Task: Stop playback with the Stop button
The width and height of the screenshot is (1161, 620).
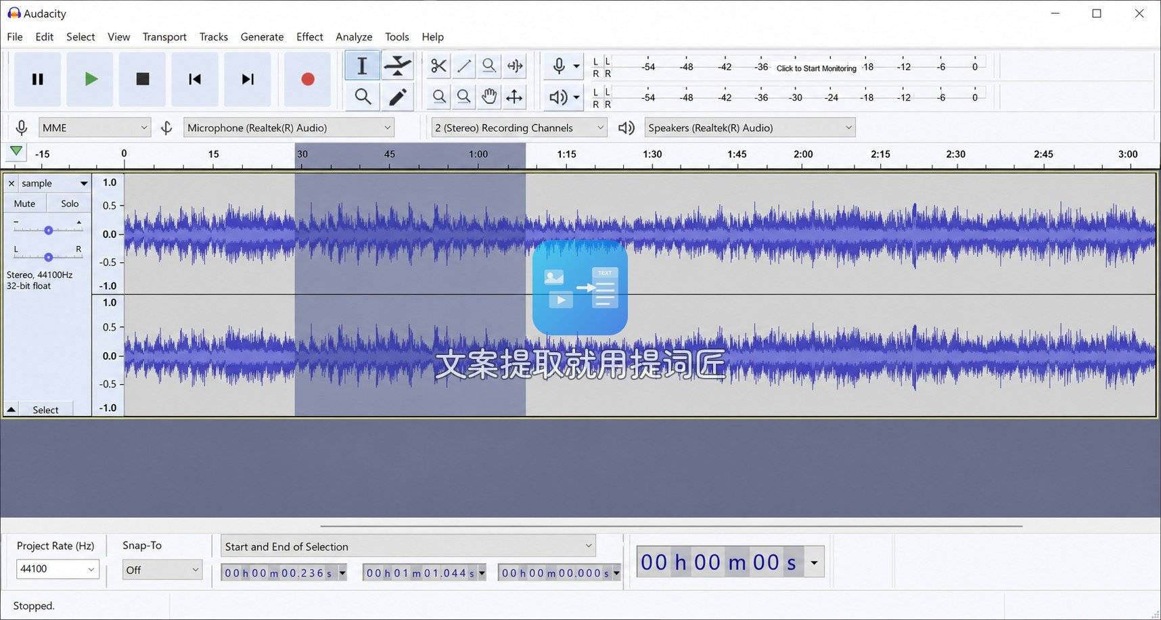Action: tap(143, 79)
